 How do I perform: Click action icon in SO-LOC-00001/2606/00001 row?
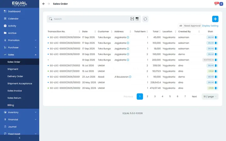(x=216, y=77)
